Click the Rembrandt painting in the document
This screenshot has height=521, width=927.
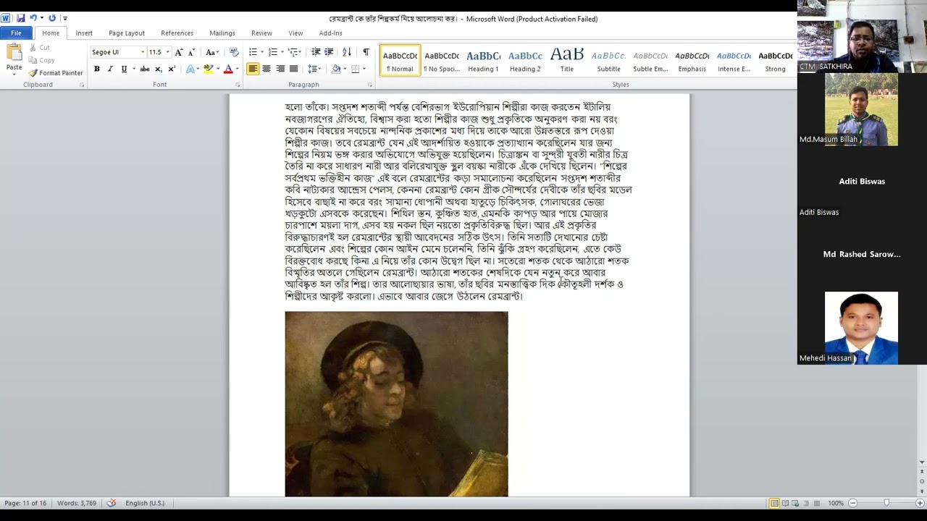coord(396,404)
